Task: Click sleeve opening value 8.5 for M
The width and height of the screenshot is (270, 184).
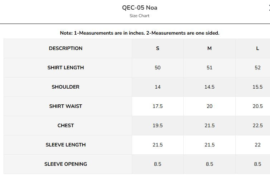Action: [x=209, y=164]
